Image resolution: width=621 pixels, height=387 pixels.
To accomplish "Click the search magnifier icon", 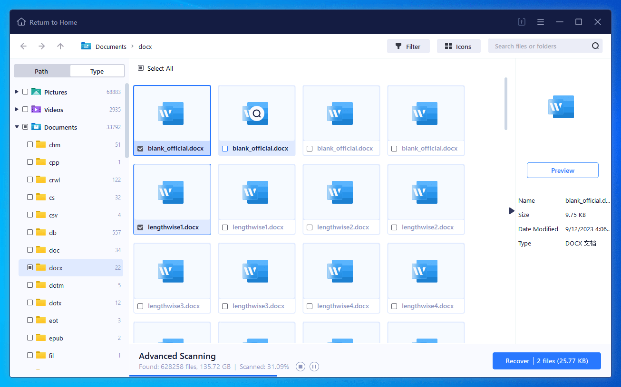I will (x=595, y=46).
